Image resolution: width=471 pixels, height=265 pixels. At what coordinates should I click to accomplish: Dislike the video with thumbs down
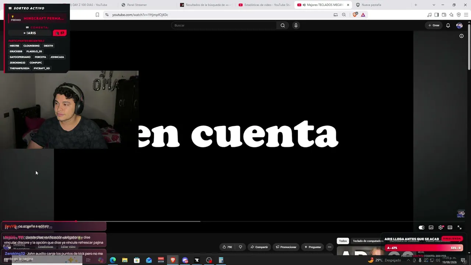pyautogui.click(x=240, y=247)
